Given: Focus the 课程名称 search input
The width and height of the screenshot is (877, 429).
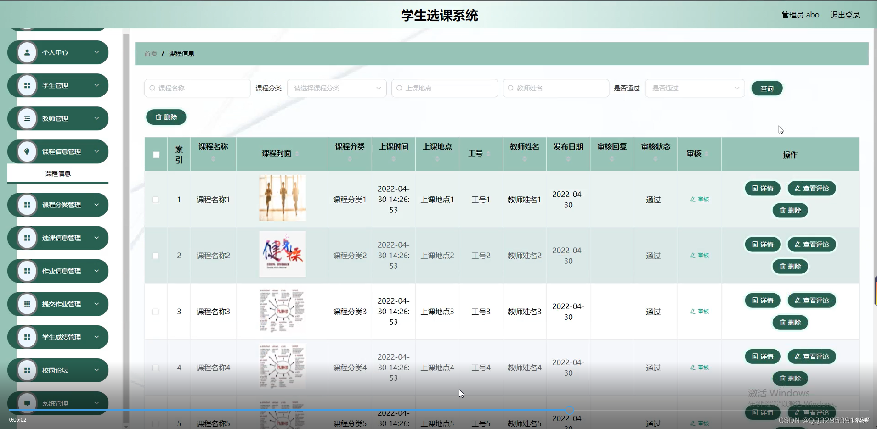Looking at the screenshot, I should (198, 88).
